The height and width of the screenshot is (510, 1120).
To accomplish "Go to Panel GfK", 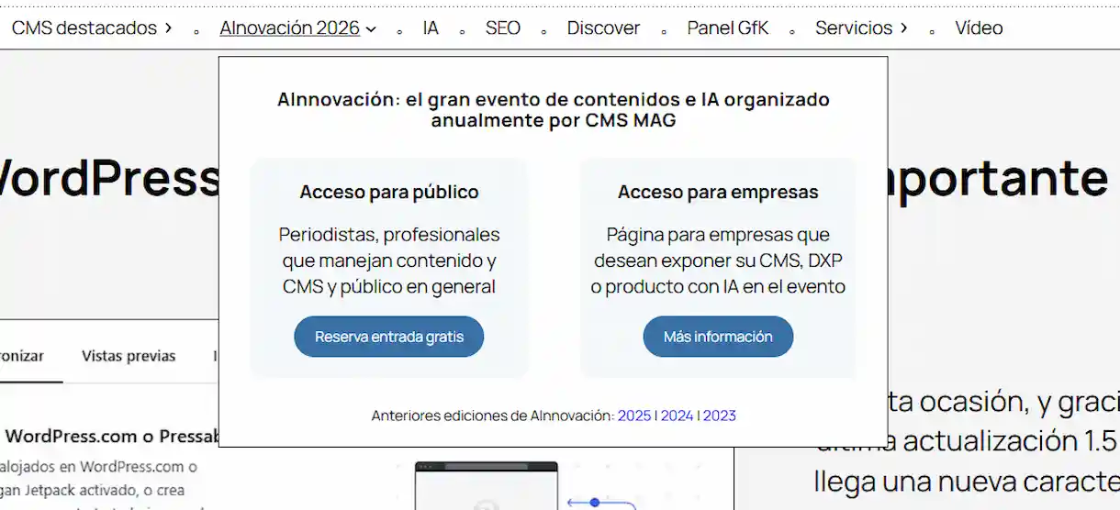I will (x=727, y=28).
